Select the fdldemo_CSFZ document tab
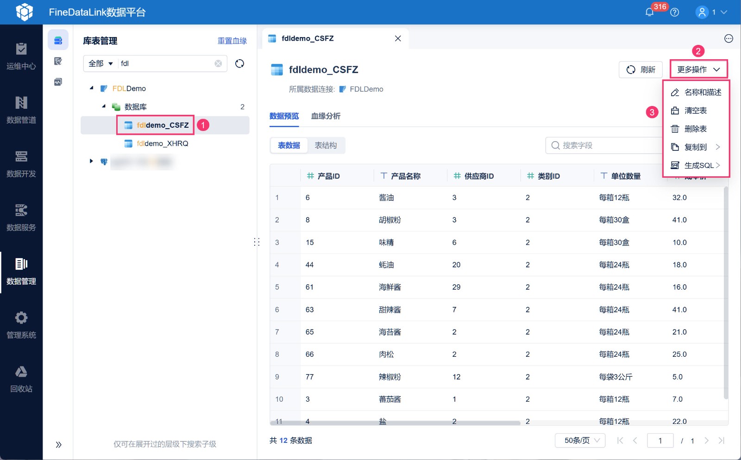Image resolution: width=741 pixels, height=460 pixels. coord(335,38)
